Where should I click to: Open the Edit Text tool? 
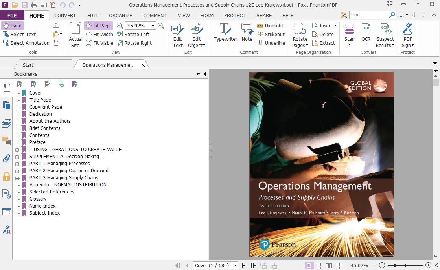[178, 35]
